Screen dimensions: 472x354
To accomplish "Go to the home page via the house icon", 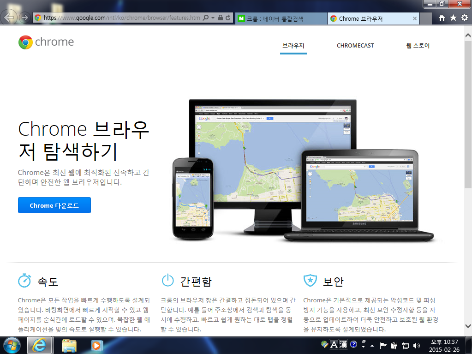I will coord(442,18).
